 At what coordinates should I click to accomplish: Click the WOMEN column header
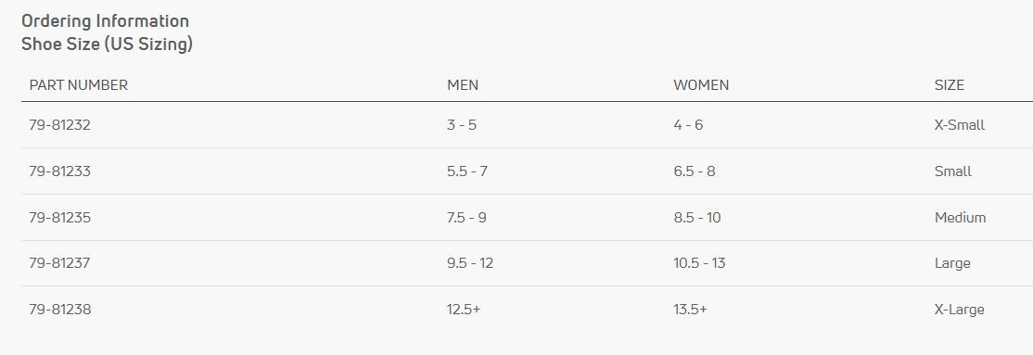pyautogui.click(x=701, y=85)
